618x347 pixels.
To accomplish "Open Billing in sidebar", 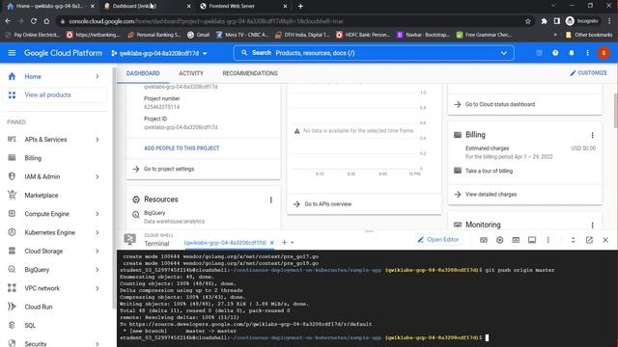I will coord(33,158).
